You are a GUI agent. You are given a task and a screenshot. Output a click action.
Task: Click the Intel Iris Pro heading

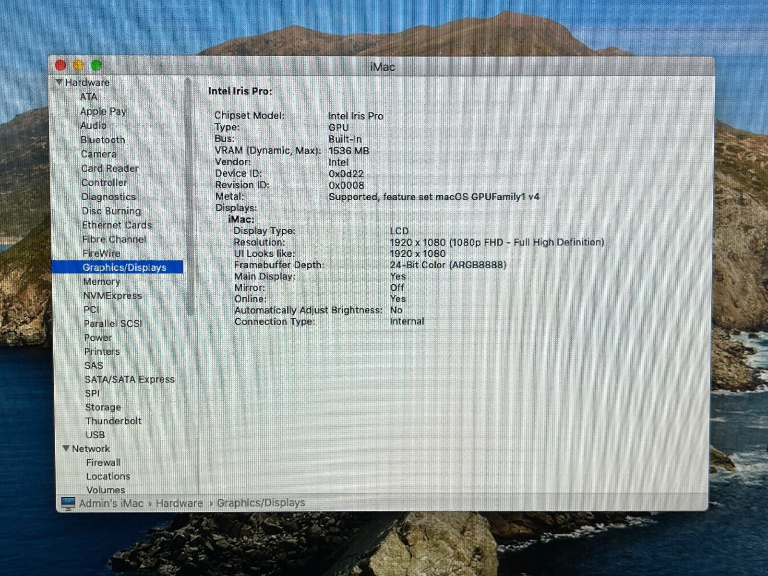(240, 91)
